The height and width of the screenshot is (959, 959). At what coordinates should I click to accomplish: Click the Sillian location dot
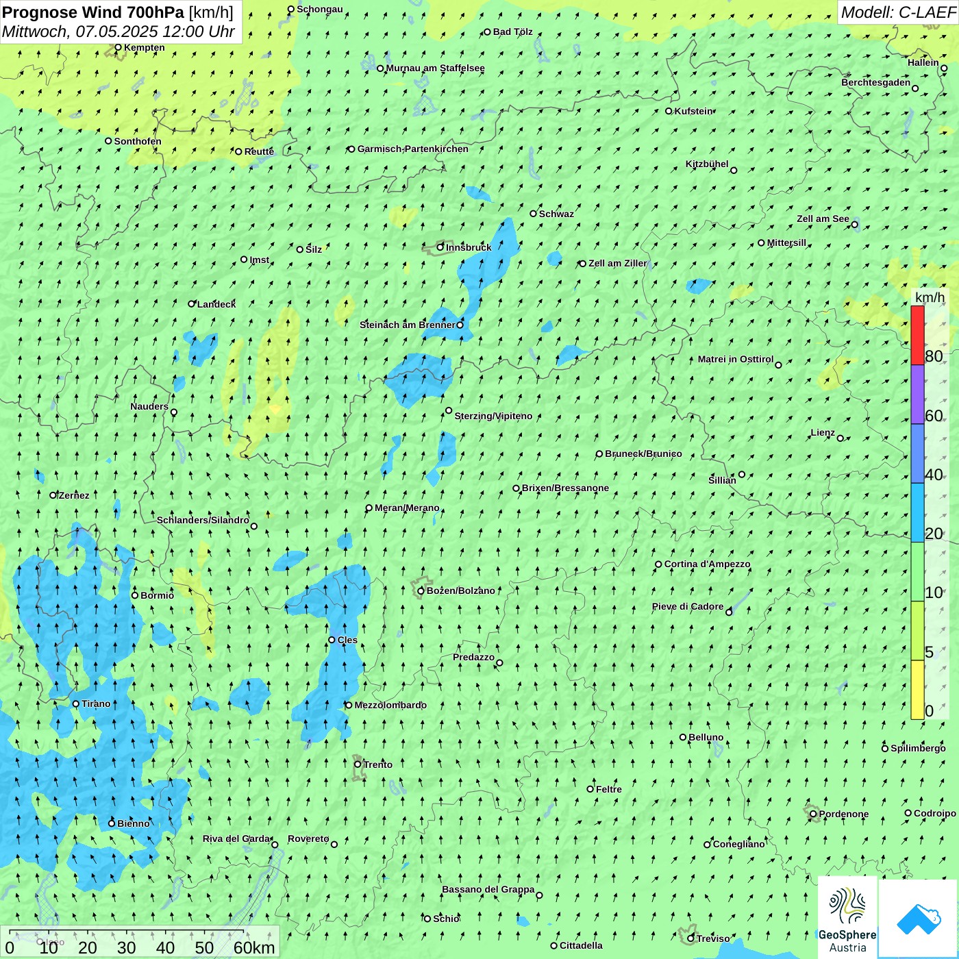click(742, 474)
